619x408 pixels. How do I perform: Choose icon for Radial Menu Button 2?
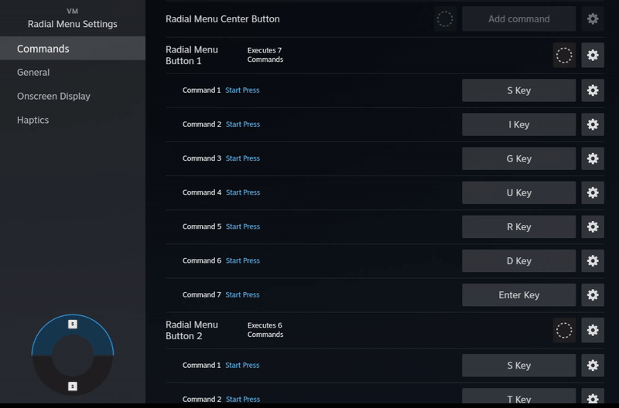coord(564,330)
